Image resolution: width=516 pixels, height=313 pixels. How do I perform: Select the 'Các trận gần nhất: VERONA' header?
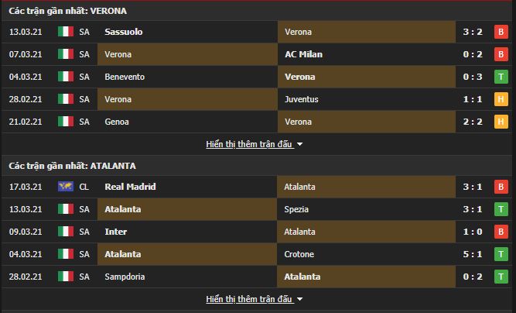(x=68, y=11)
